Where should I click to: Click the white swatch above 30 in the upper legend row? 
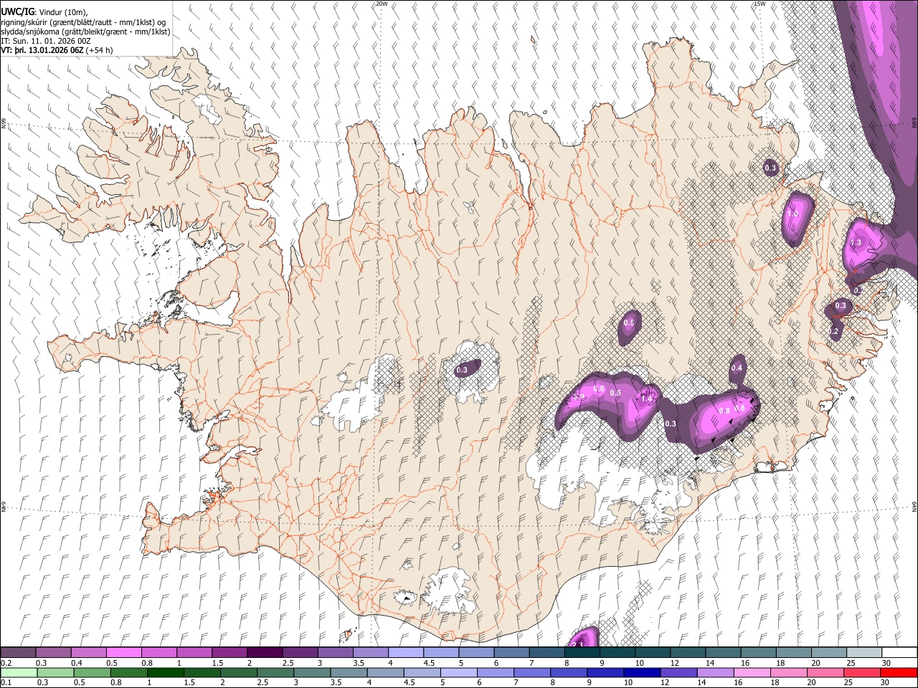pos(899,653)
